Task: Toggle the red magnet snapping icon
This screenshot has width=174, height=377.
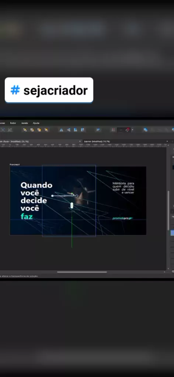Action: (128, 130)
